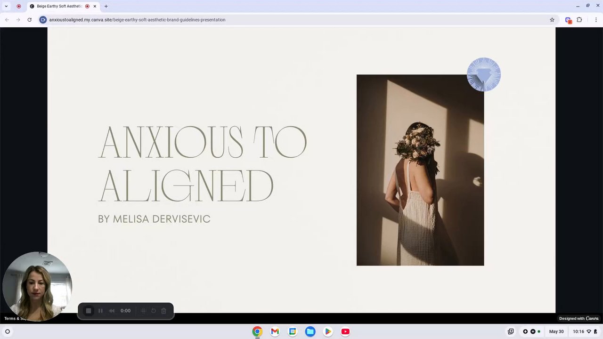Image resolution: width=603 pixels, height=339 pixels.
Task: Delete the recording using the trash icon
Action: (x=163, y=311)
